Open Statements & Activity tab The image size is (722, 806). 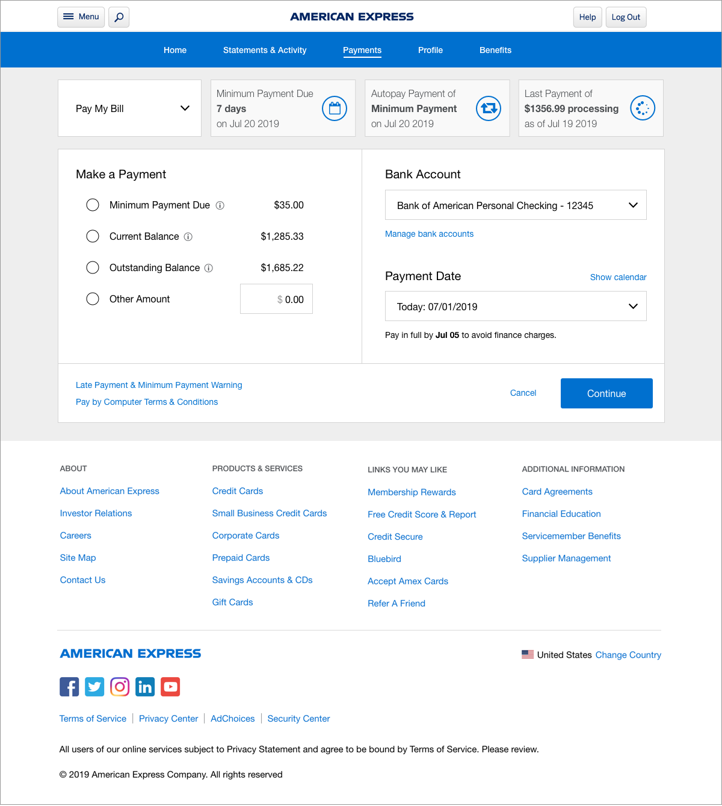tap(265, 50)
